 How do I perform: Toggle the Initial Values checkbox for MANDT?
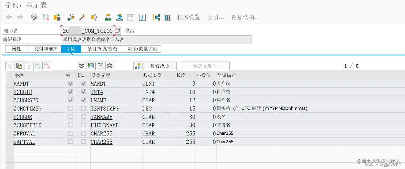[x=84, y=83]
